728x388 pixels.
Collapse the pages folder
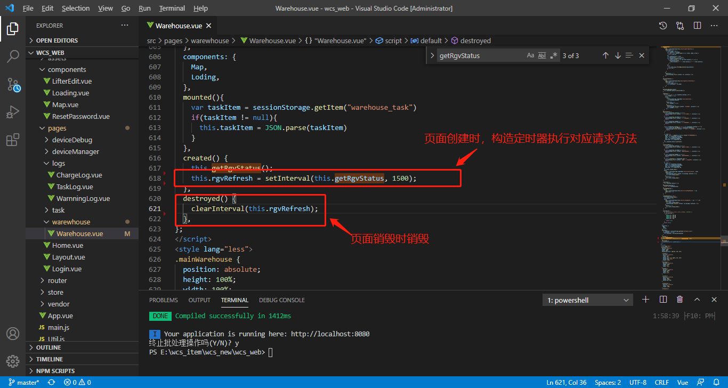[82, 128]
